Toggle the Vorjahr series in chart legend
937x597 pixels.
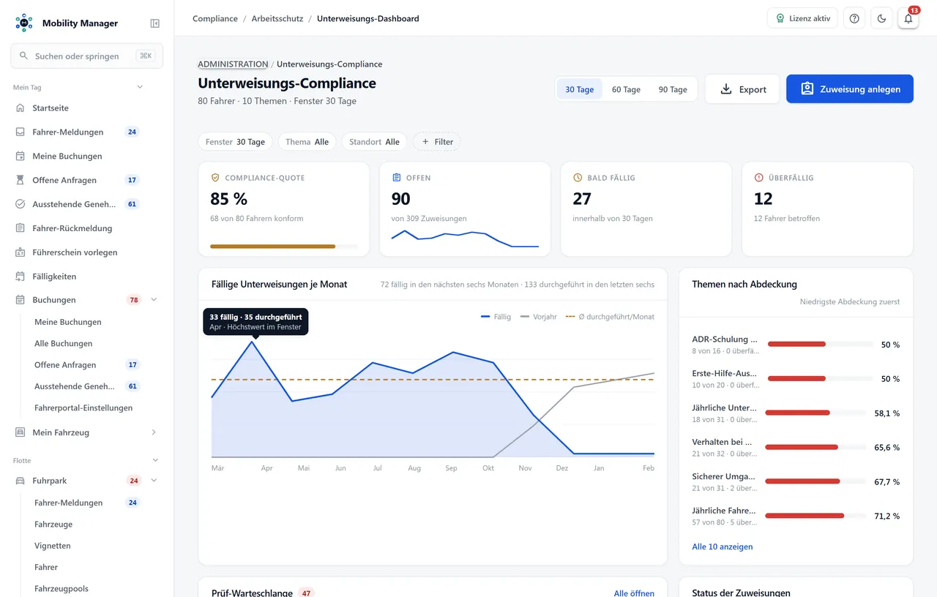[x=539, y=317]
